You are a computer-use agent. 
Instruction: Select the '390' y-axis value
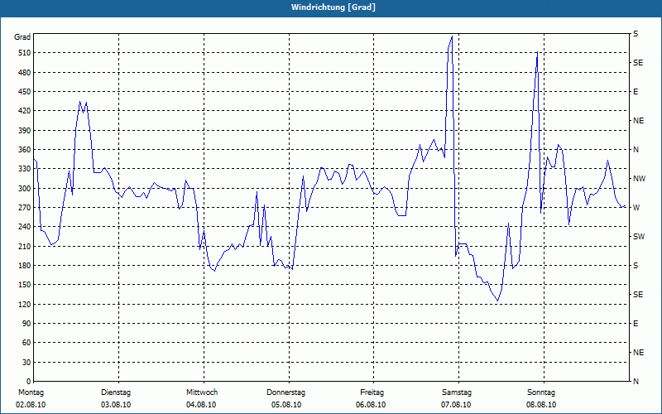[x=25, y=131]
